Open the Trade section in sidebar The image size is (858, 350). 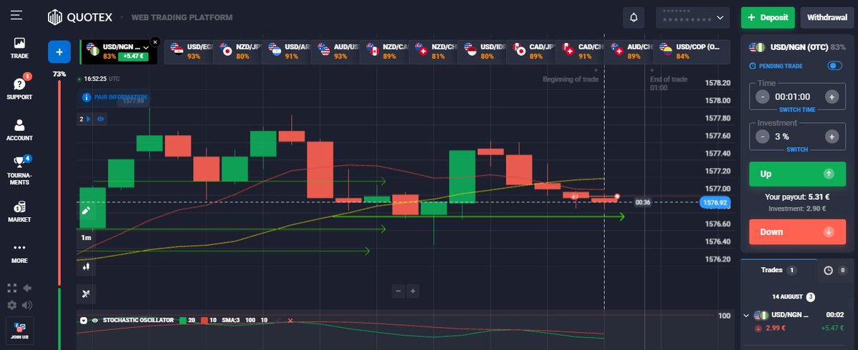pyautogui.click(x=19, y=48)
